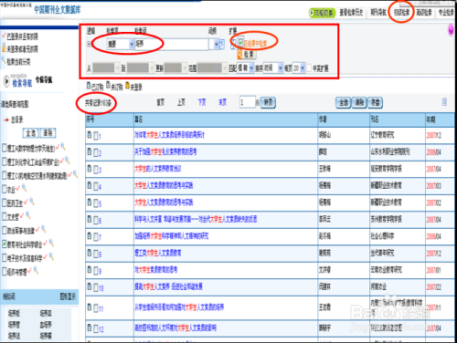Screen dimensions: 457x343
Task: Click the green 风格切换 button
Action: pyautogui.click(x=322, y=13)
